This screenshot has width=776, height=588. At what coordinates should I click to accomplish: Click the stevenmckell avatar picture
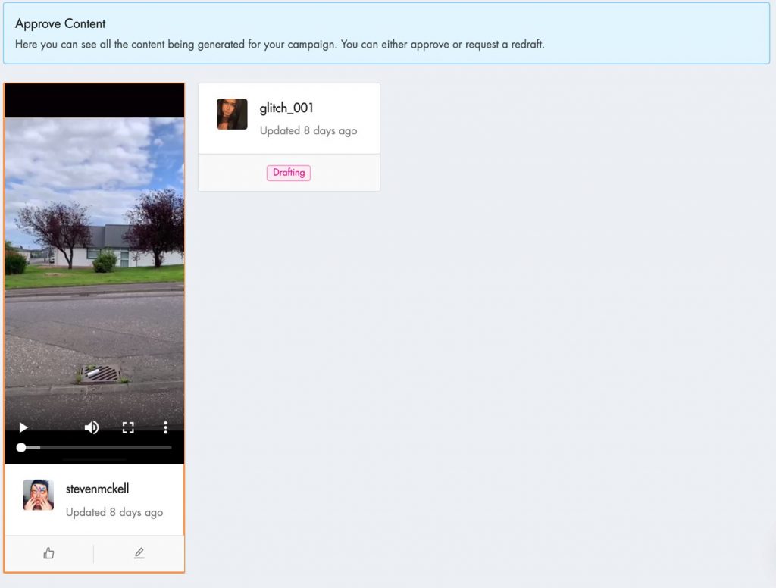(x=39, y=495)
